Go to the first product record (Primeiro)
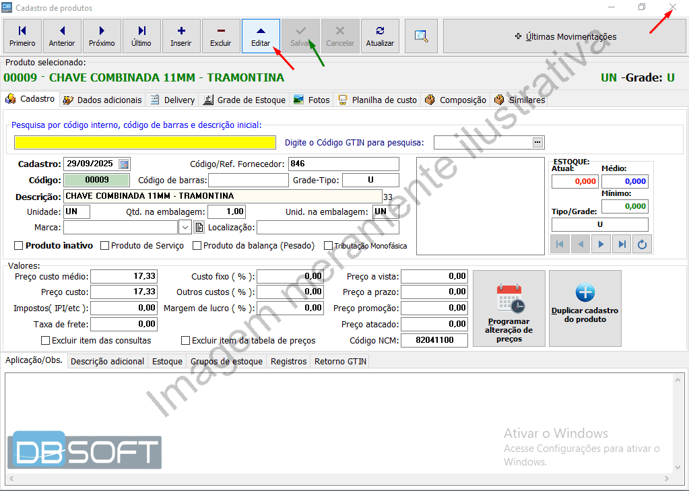Viewport: 689px width, 491px height. pos(22,36)
